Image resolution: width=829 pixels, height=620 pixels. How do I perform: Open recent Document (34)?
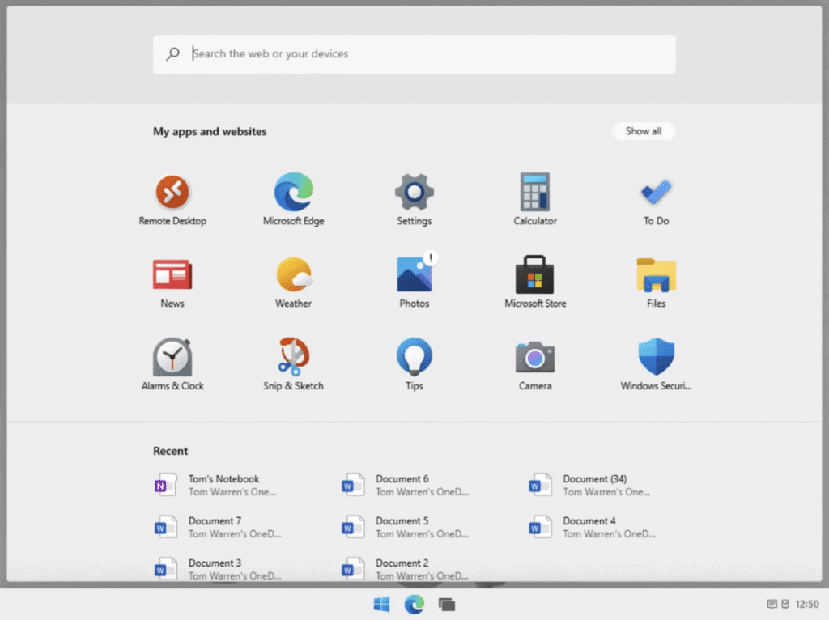[589, 485]
